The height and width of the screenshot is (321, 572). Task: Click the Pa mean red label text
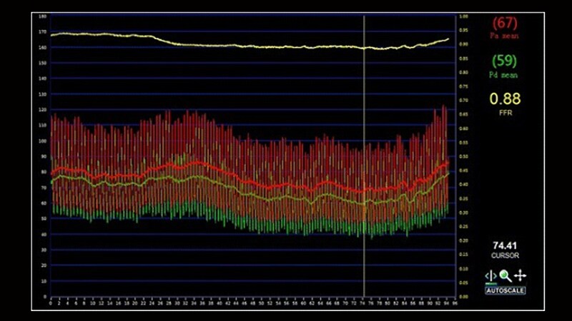[505, 35]
